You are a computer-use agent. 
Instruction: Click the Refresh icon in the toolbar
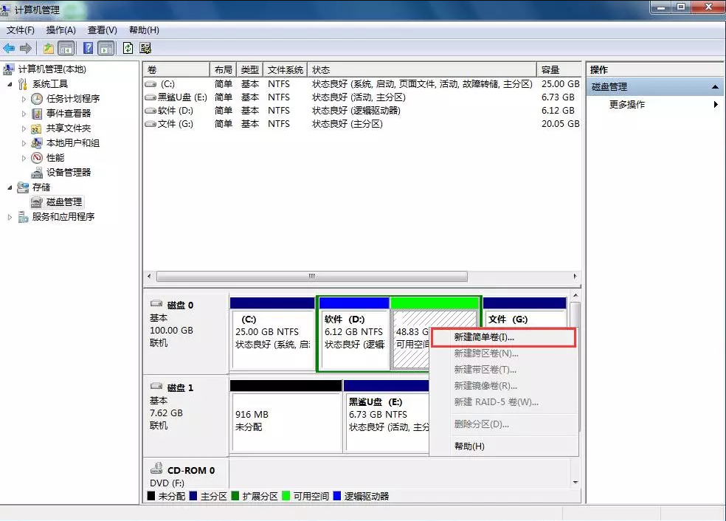point(127,47)
